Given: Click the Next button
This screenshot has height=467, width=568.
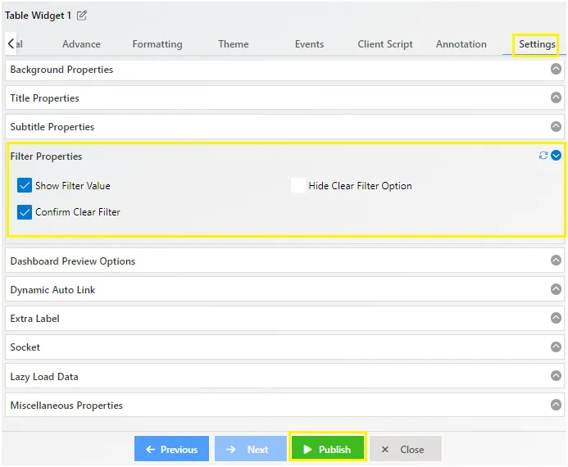Looking at the screenshot, I should (x=251, y=449).
